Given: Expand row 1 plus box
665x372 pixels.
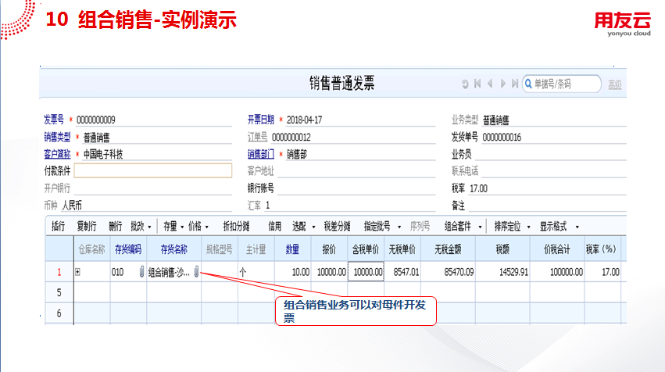Looking at the screenshot, I should [77, 272].
